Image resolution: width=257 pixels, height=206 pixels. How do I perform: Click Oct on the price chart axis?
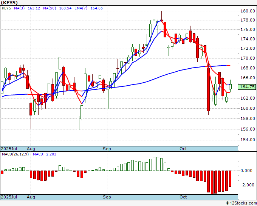(183, 149)
